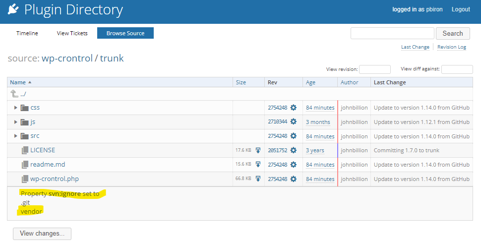Open the src folder link

pos(35,136)
